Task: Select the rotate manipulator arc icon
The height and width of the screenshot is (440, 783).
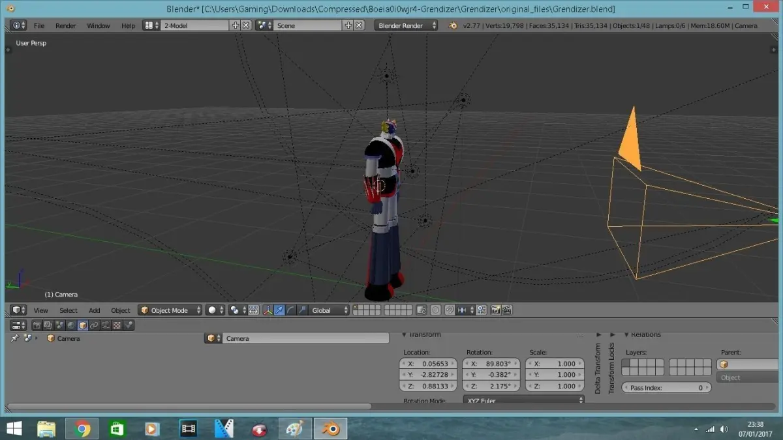Action: click(x=291, y=310)
